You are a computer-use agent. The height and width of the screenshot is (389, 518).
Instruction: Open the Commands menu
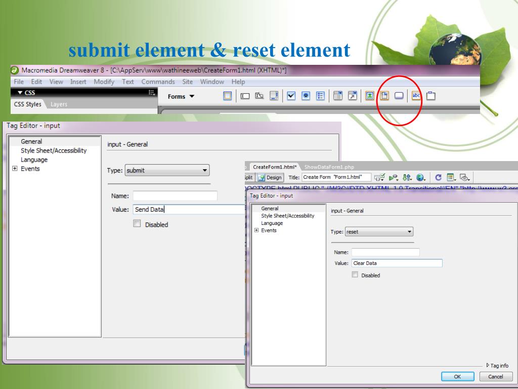coord(158,82)
